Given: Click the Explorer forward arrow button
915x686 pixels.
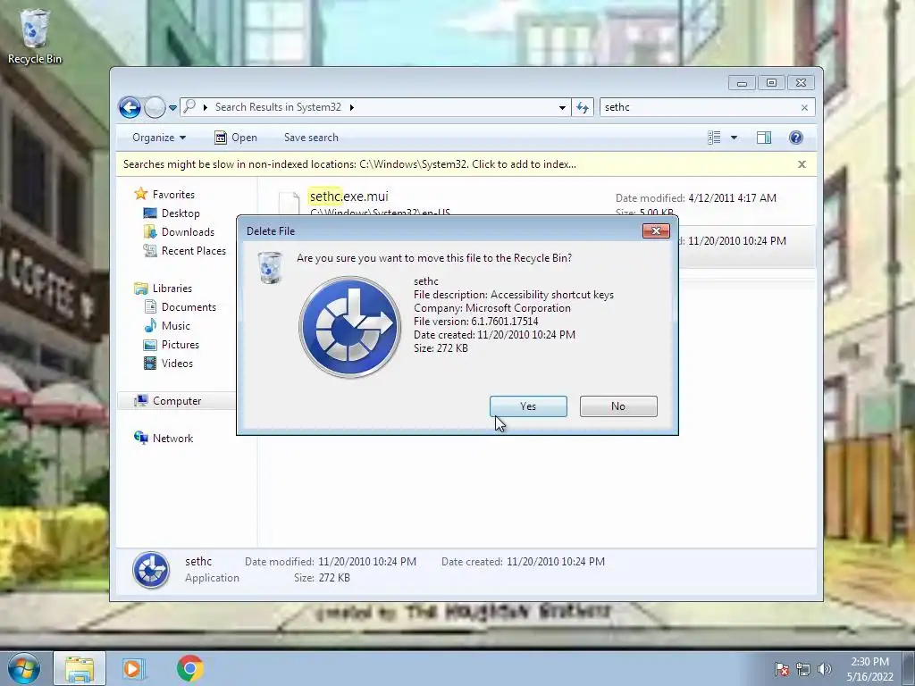Looking at the screenshot, I should point(155,107).
